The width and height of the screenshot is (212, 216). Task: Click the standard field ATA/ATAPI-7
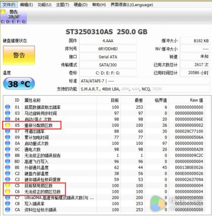point(145,81)
